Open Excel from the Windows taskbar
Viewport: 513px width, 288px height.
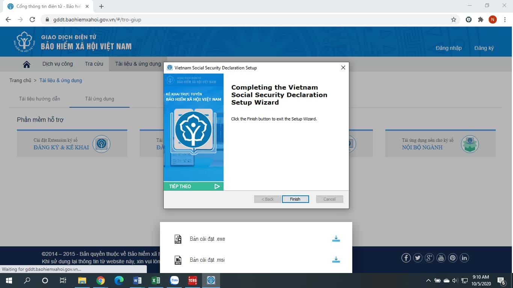[x=156, y=280]
